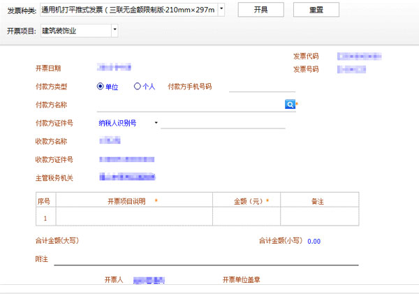Click the 金额（元）cell in row 1

coord(246,218)
